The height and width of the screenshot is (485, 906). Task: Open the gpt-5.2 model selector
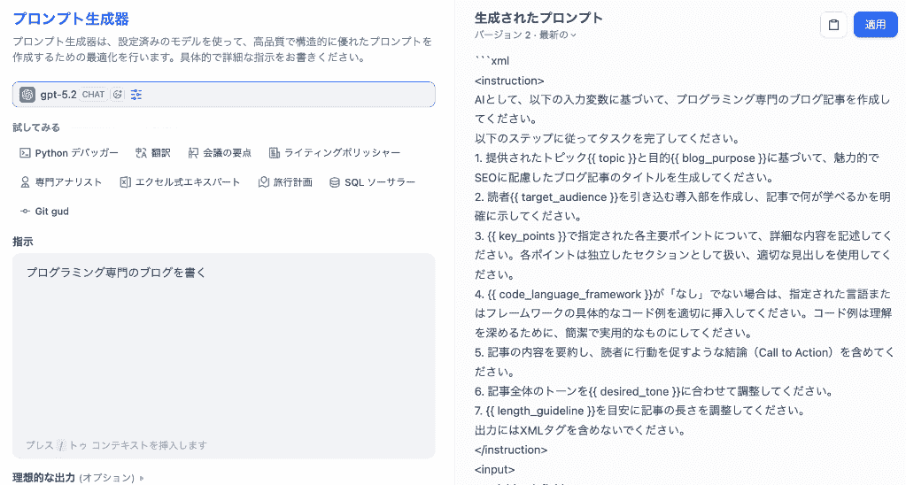point(223,95)
